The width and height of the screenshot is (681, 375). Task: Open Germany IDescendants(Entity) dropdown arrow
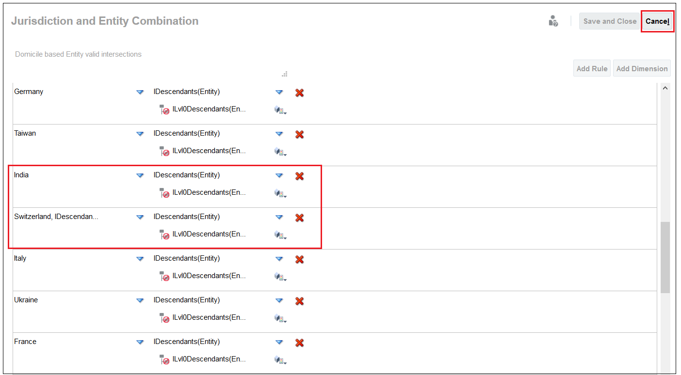[x=279, y=92]
